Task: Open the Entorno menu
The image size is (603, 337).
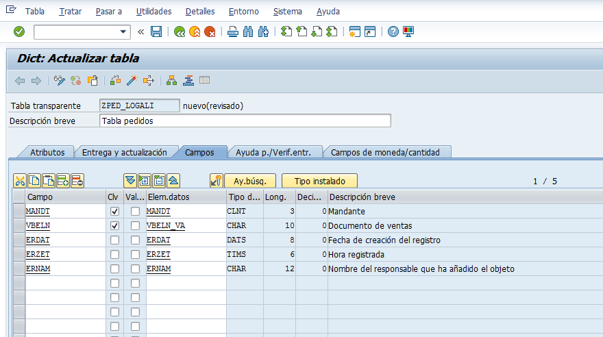Action: pyautogui.click(x=244, y=12)
